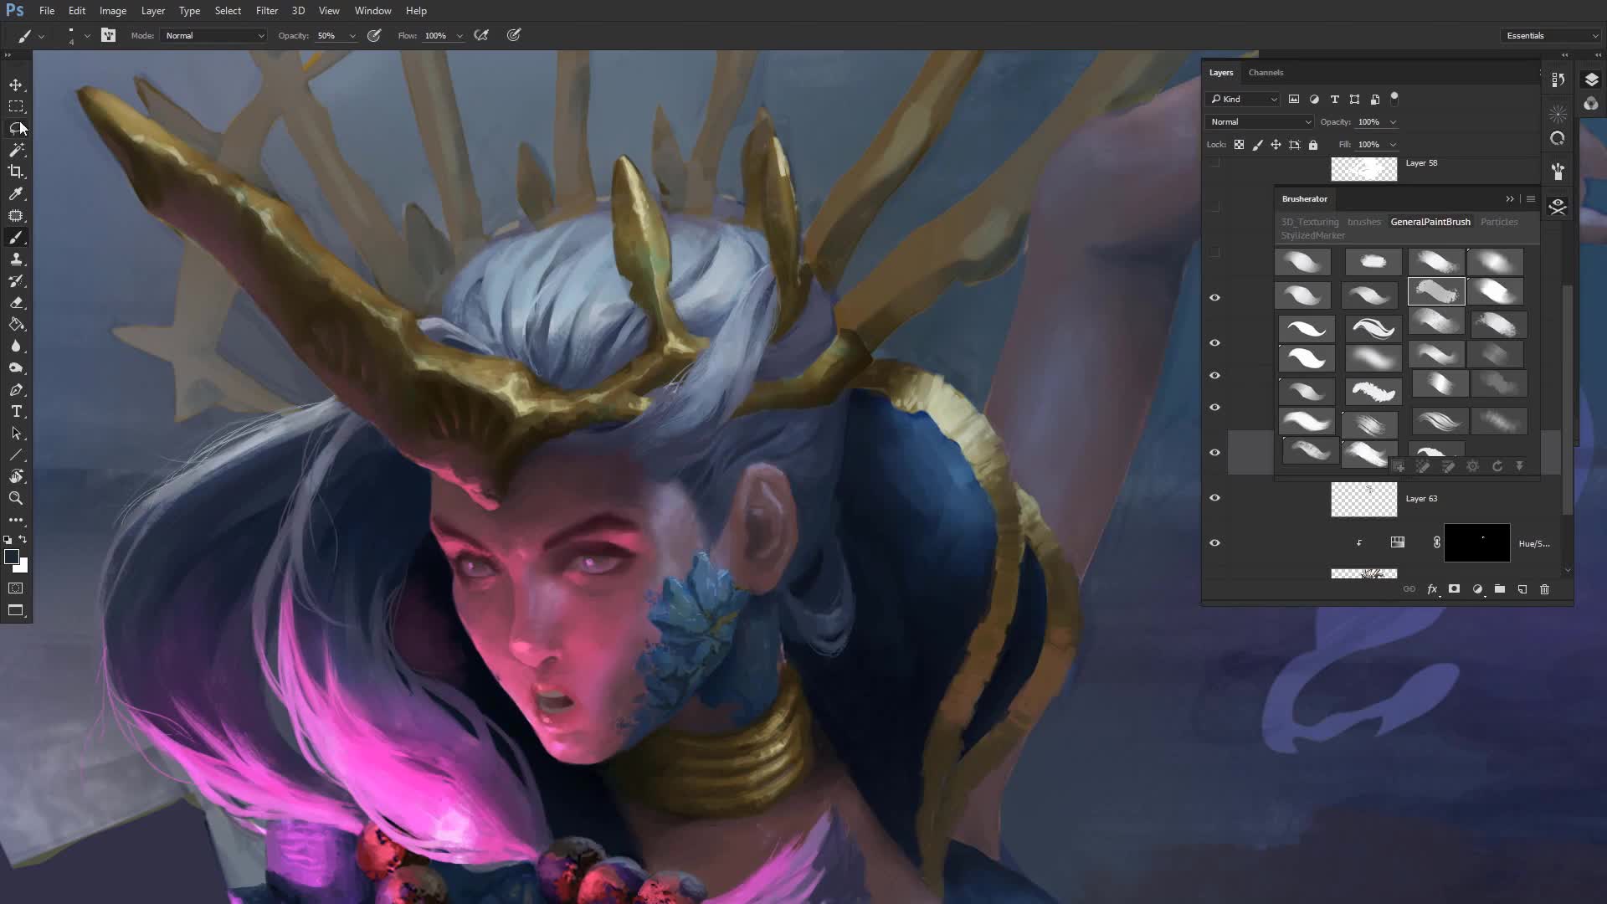The image size is (1607, 904).
Task: Select the Lasso tool
Action: (16, 128)
